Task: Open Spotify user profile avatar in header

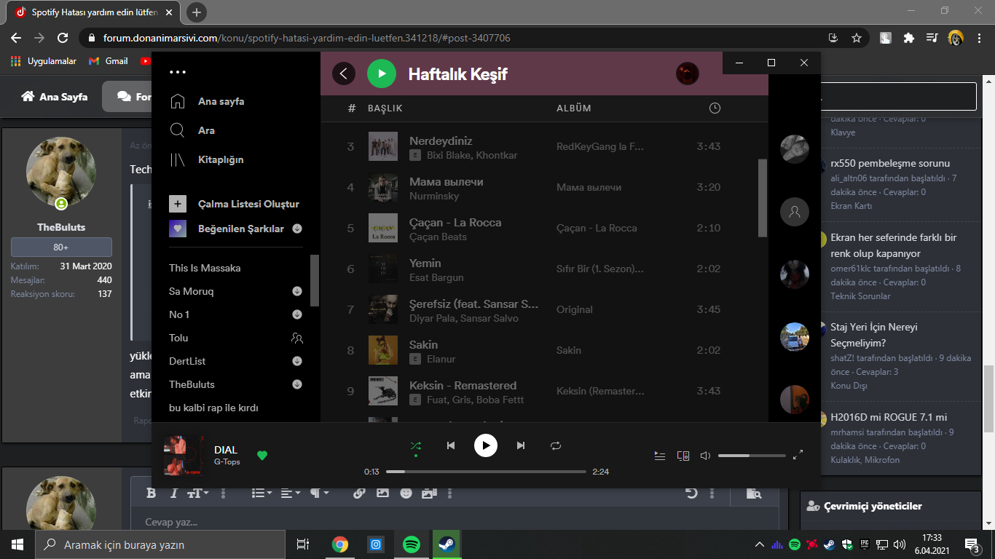Action: point(688,74)
